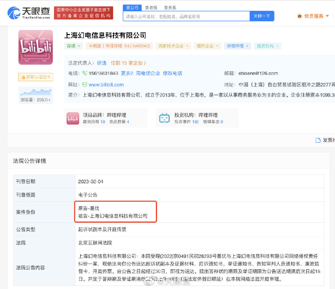Click the 获取认证证书 button
The width and height of the screenshot is (335, 289).
coord(36,77)
